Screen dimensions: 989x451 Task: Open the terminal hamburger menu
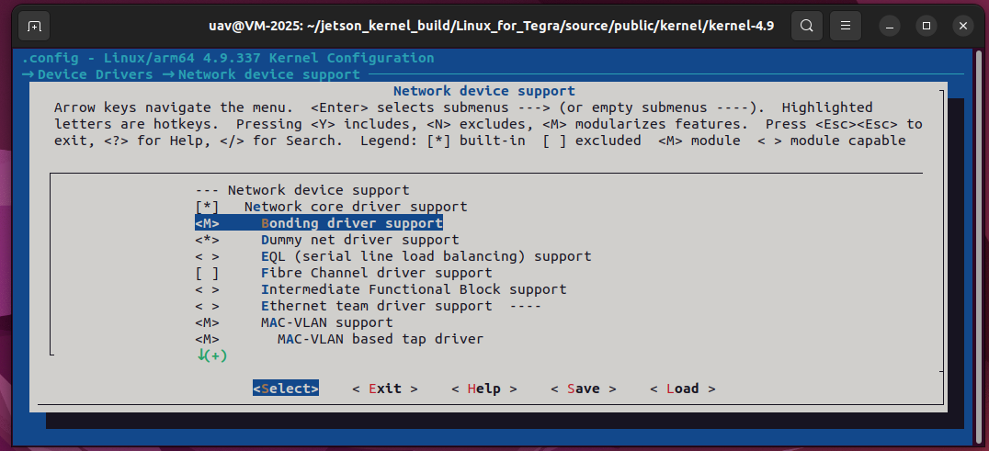click(x=846, y=26)
